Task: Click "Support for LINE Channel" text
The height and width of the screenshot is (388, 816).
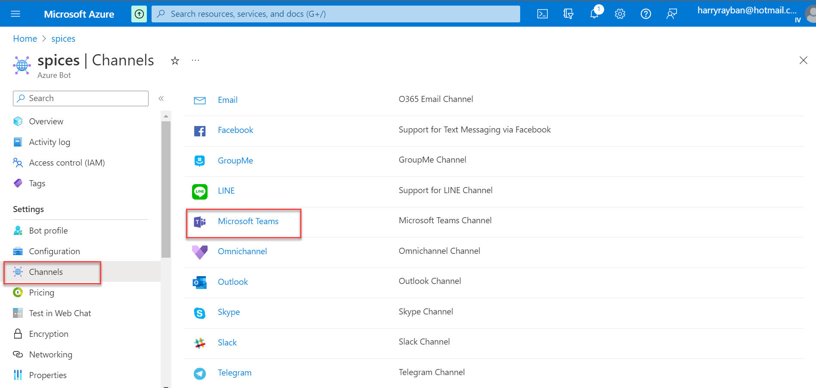Action: tap(445, 191)
